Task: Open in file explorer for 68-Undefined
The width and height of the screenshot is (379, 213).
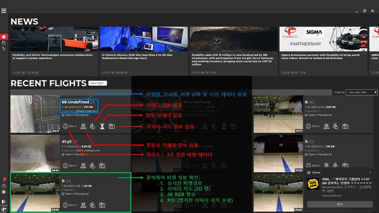Action: [75, 115]
